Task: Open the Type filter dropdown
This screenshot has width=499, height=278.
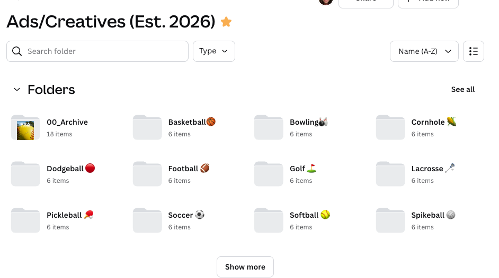Action: click(213, 51)
